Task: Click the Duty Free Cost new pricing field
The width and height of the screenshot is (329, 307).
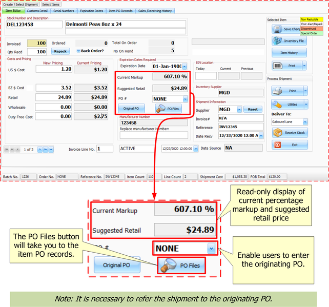Action: tap(53, 116)
